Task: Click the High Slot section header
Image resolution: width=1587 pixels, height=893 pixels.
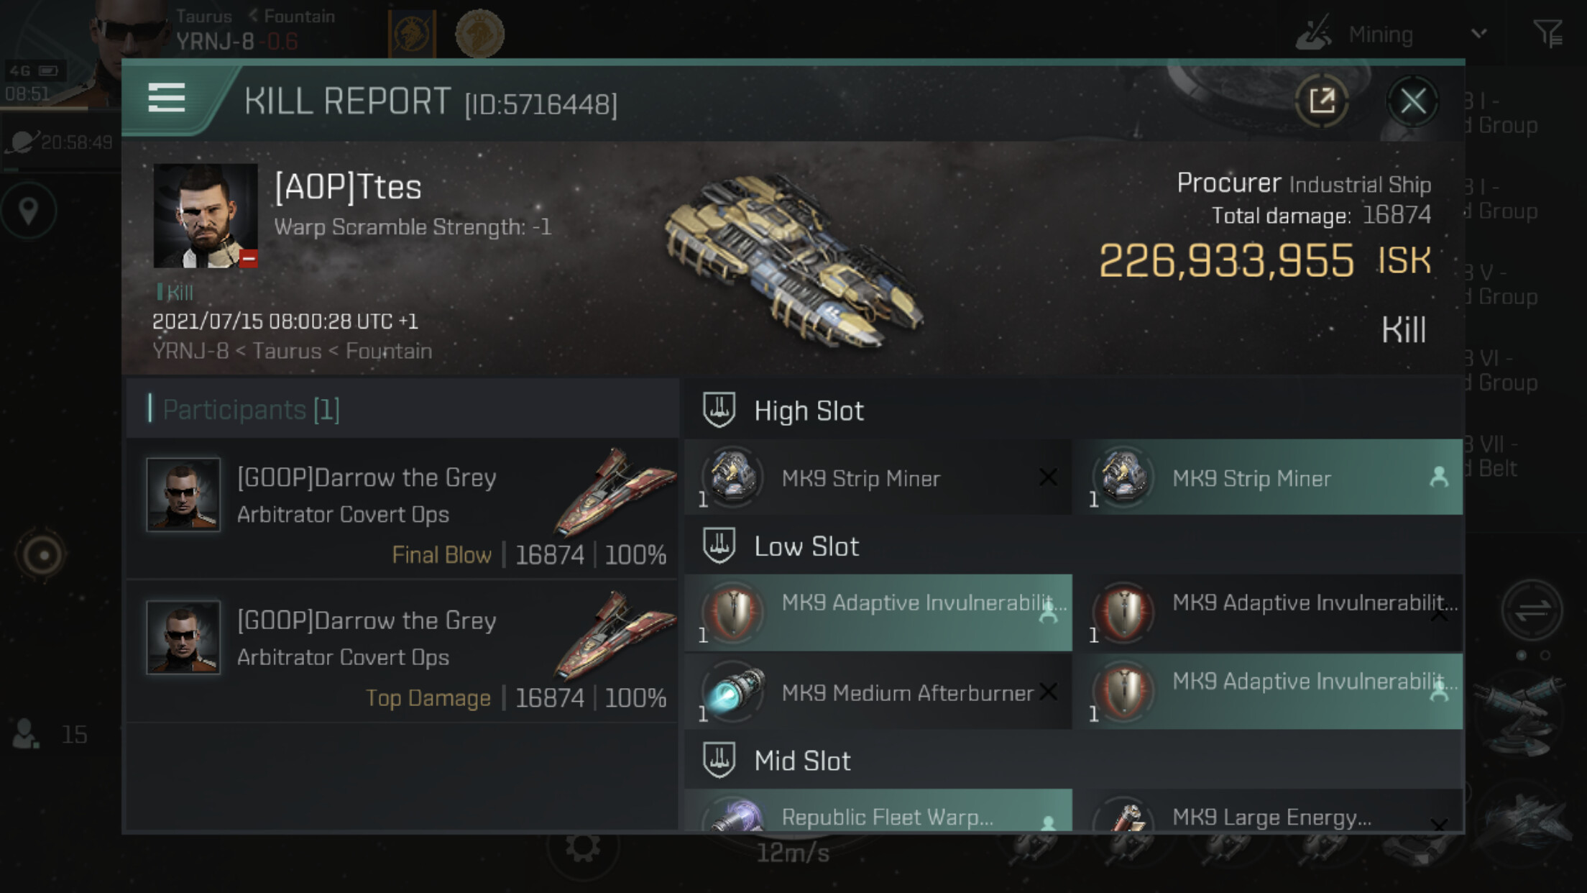Action: point(808,411)
